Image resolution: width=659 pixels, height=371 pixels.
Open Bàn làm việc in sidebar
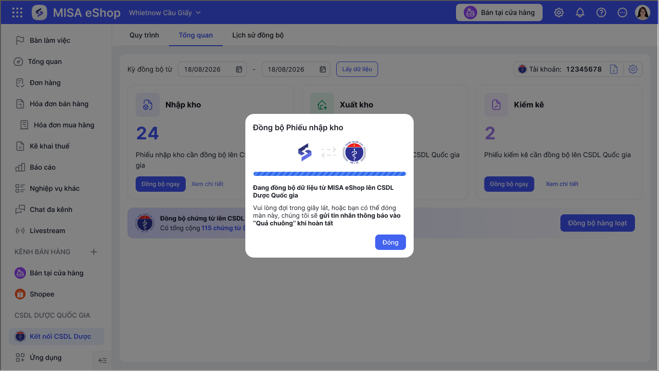56,40
